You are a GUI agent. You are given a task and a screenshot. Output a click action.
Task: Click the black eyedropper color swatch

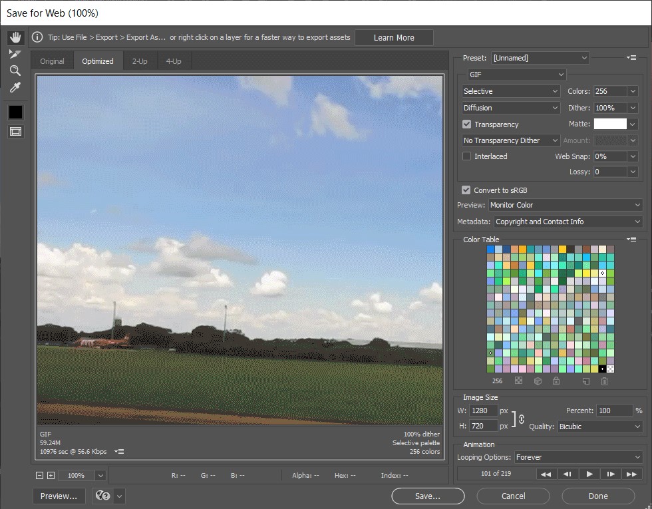pyautogui.click(x=15, y=112)
